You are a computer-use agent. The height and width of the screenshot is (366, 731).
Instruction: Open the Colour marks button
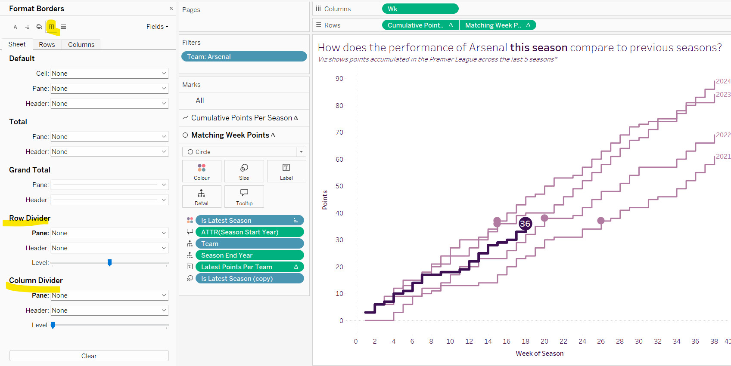pos(202,171)
